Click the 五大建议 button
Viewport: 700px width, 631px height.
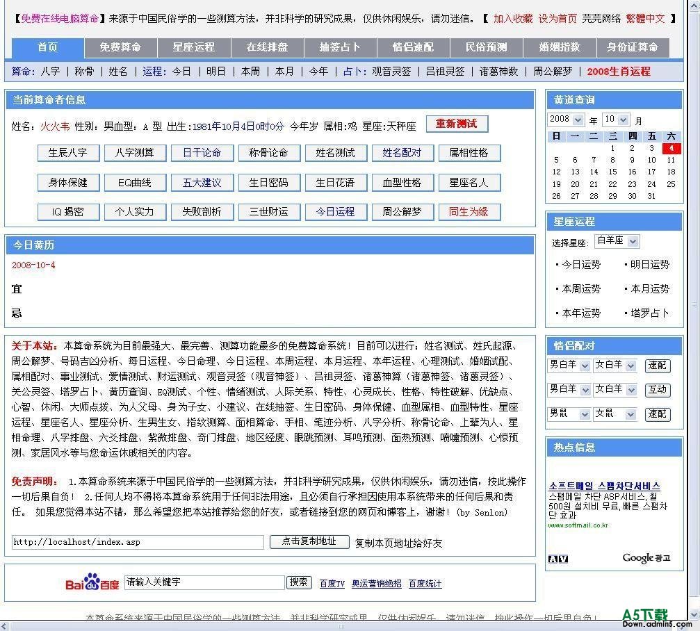202,183
